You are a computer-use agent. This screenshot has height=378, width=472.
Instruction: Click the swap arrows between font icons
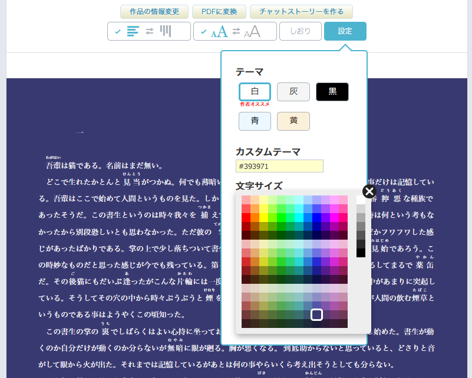click(x=236, y=32)
